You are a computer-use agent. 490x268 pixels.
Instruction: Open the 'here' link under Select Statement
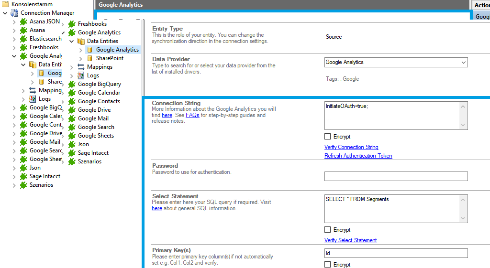pos(157,208)
